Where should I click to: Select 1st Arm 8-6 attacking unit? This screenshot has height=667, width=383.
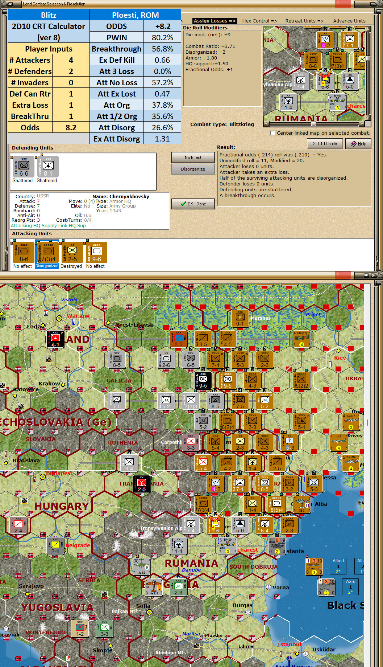tap(24, 252)
